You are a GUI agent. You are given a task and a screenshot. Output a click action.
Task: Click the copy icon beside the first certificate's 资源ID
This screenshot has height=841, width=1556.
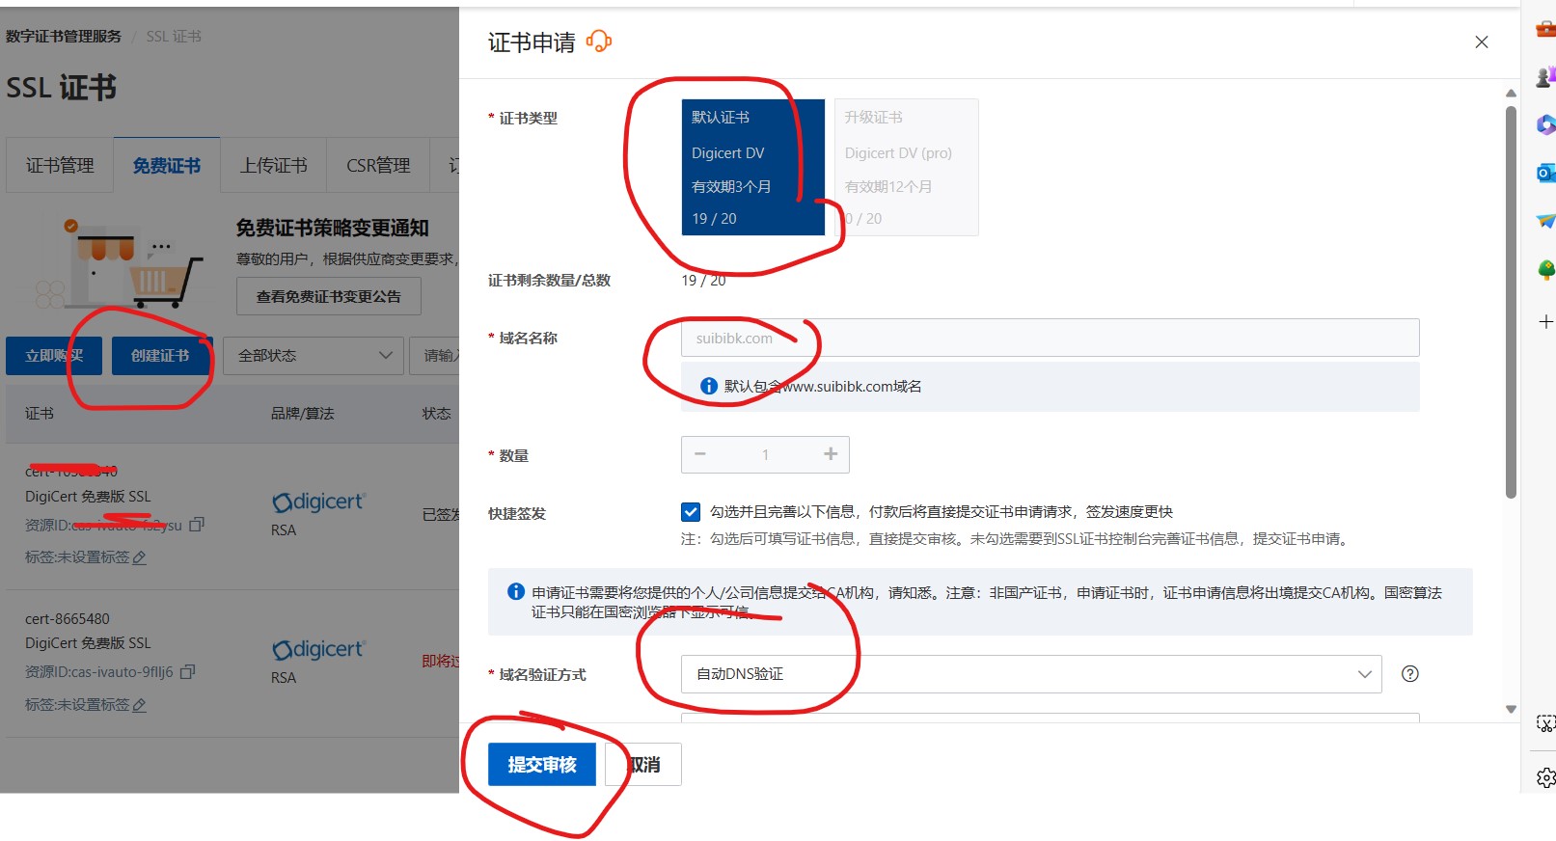click(x=197, y=525)
